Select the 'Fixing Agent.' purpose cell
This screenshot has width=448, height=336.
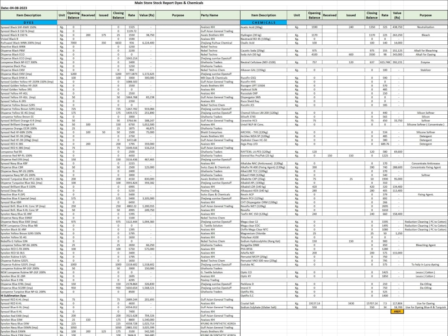426,194
